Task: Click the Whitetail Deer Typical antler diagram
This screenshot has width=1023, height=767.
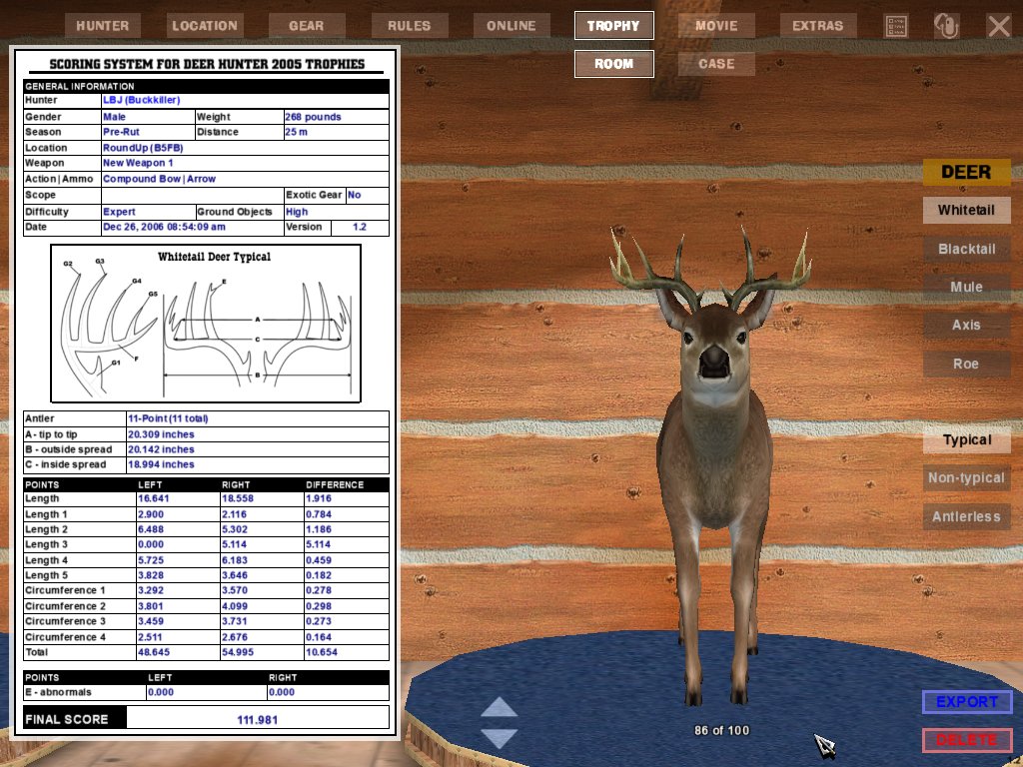Action: pyautogui.click(x=206, y=324)
